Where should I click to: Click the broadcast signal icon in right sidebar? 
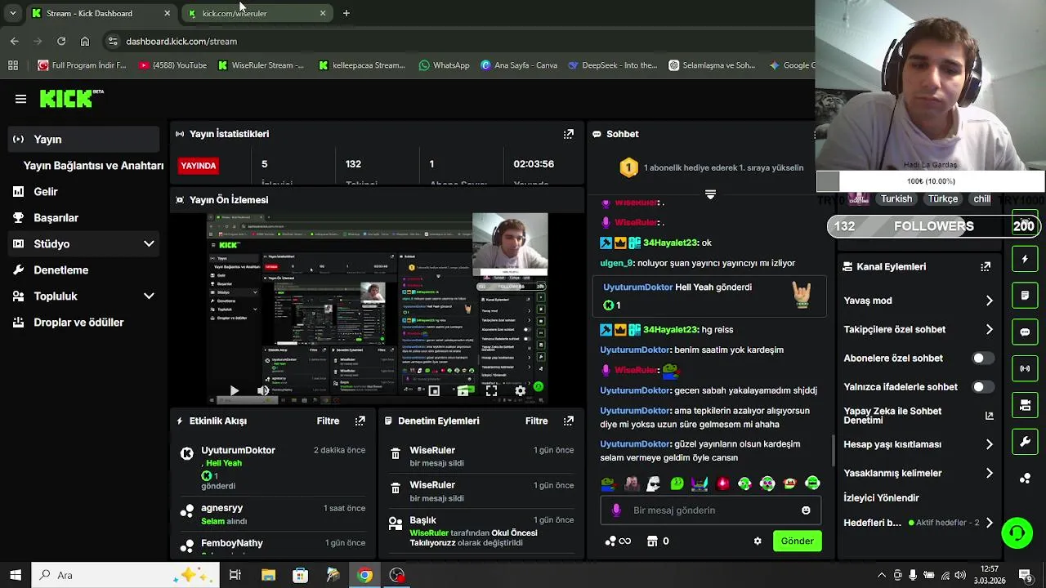pyautogui.click(x=1025, y=368)
